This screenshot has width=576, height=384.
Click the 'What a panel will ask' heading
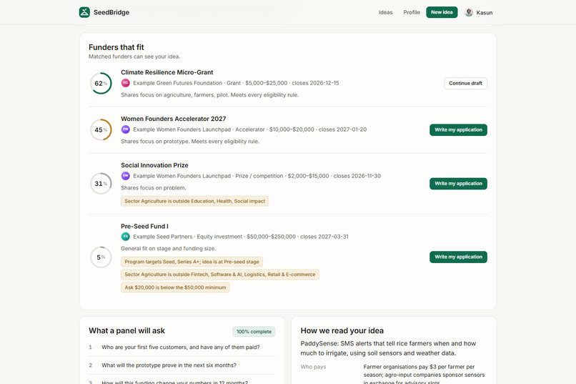tap(126, 330)
